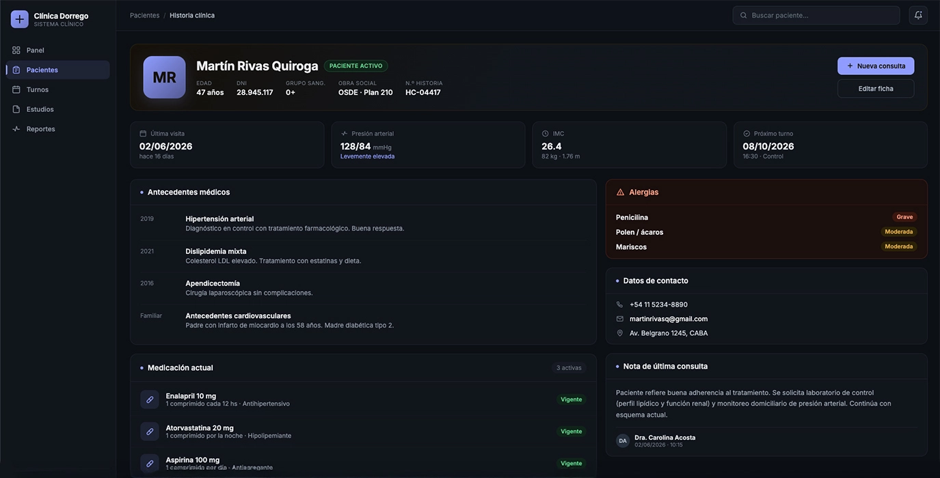Click the Levemente elevada blood pressure status

[x=368, y=156]
